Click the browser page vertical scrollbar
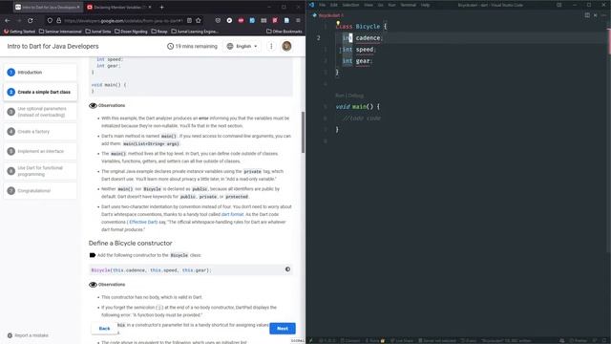This screenshot has width=611, height=344. pyautogui.click(x=303, y=133)
